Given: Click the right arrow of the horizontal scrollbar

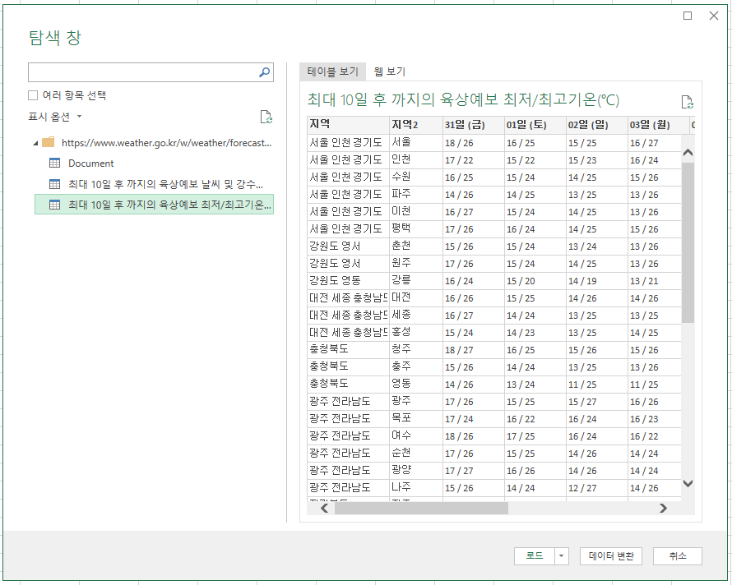Looking at the screenshot, I should [663, 508].
